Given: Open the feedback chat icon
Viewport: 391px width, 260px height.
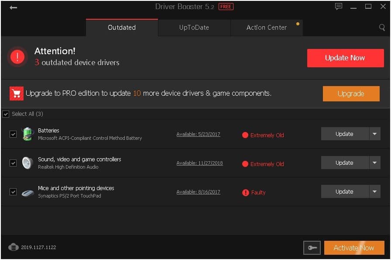Looking at the screenshot, I should click(x=338, y=7).
